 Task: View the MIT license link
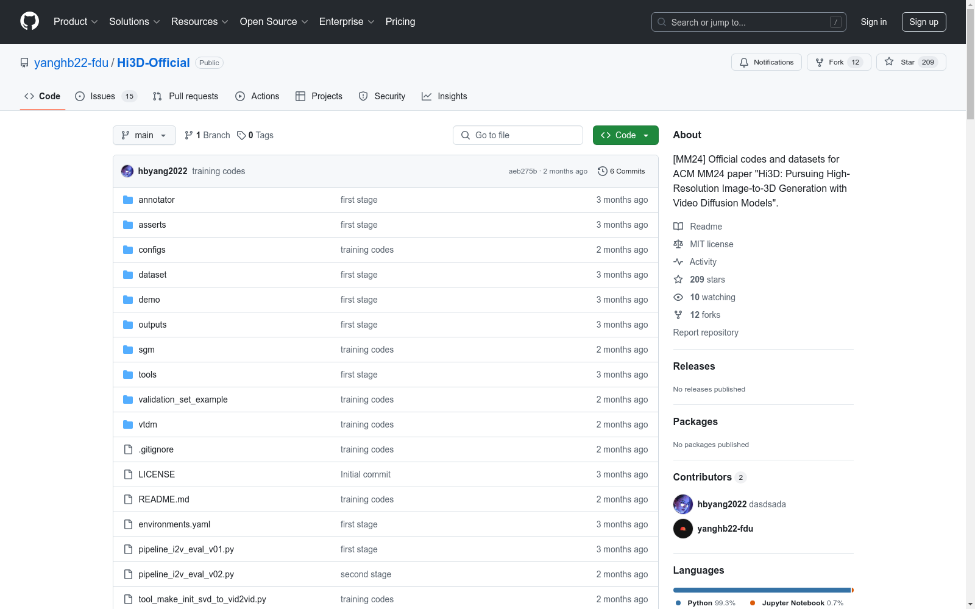pos(703,244)
